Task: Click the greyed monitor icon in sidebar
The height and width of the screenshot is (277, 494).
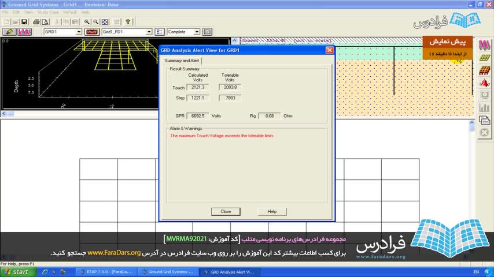Action: 485,95
